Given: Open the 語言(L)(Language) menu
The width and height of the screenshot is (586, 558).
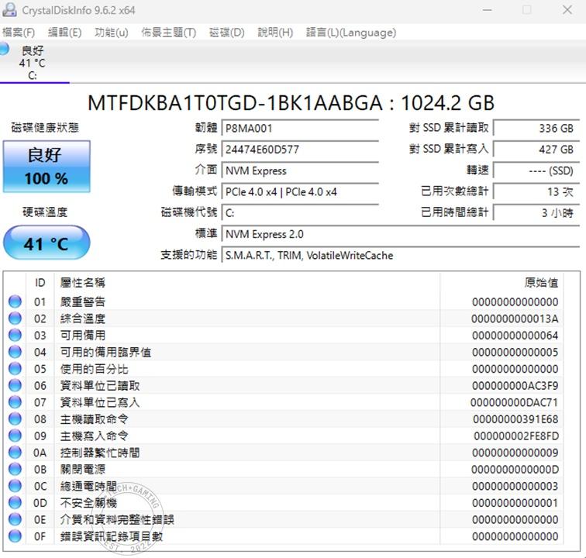Looking at the screenshot, I should pos(351,33).
